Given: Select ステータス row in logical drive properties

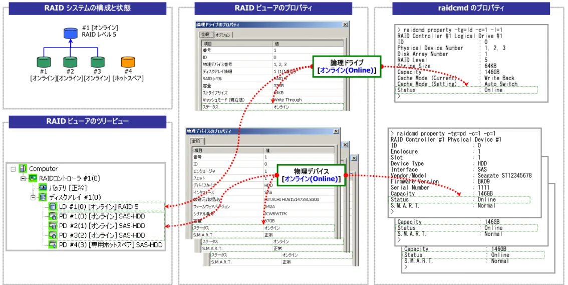Looking at the screenshot, I should pyautogui.click(x=272, y=107).
